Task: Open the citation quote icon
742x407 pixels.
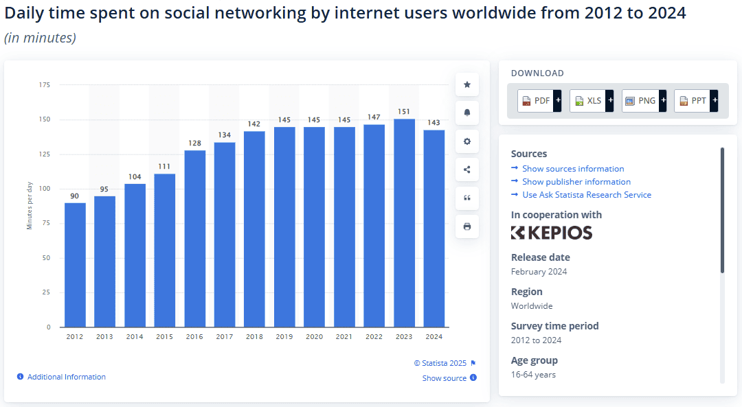Action: point(466,198)
